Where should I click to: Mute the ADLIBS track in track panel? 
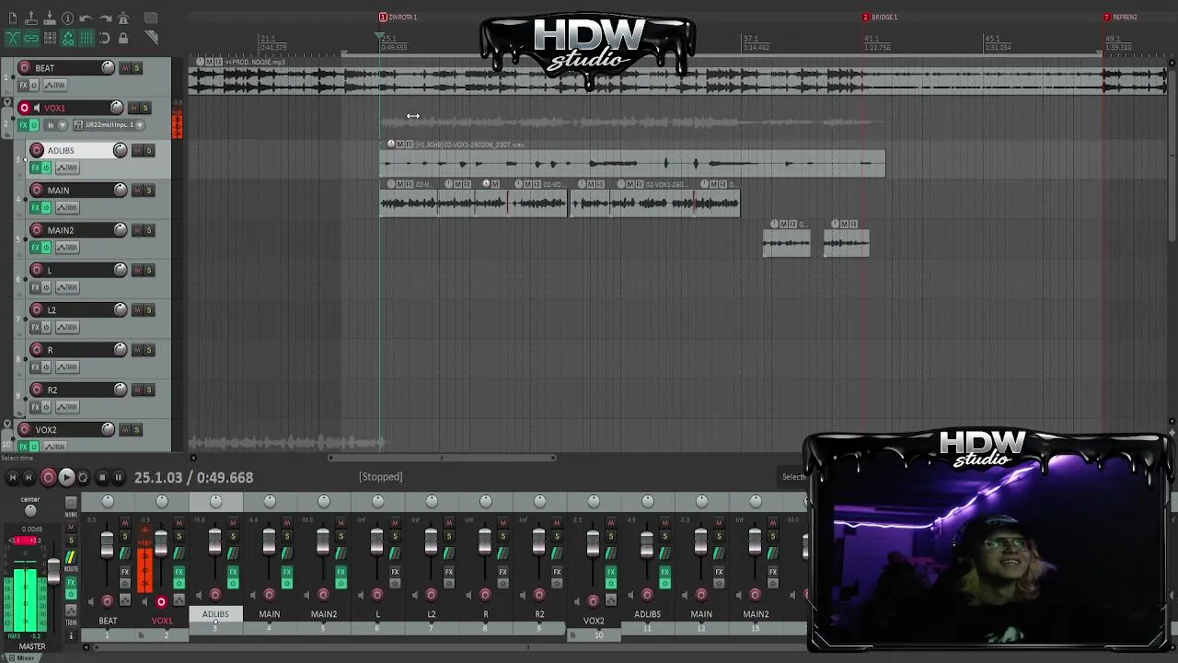(x=137, y=150)
